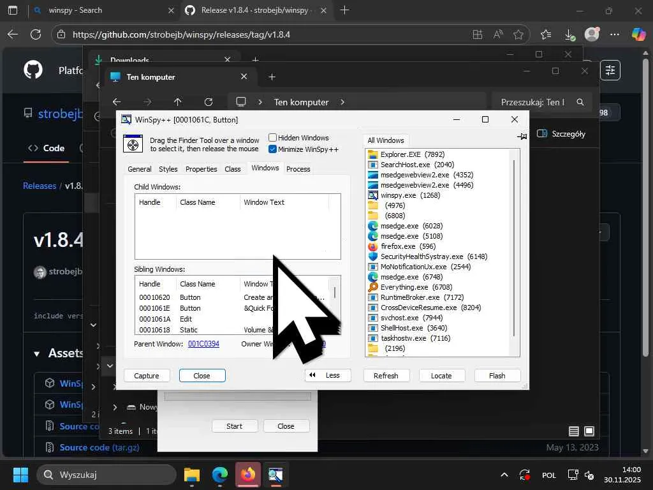653x490 pixels.
Task: Expand the Nowy drive tree node in Explorer
Action: 115,407
